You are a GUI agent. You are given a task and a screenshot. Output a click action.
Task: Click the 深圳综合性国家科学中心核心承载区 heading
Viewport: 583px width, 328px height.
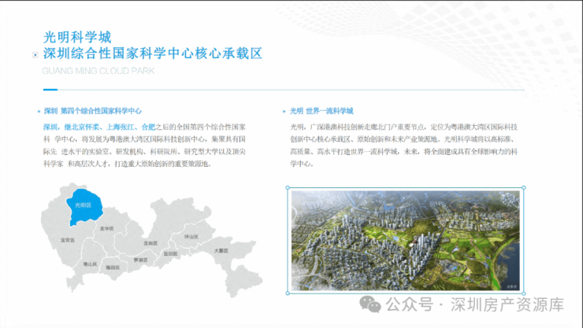coord(153,53)
